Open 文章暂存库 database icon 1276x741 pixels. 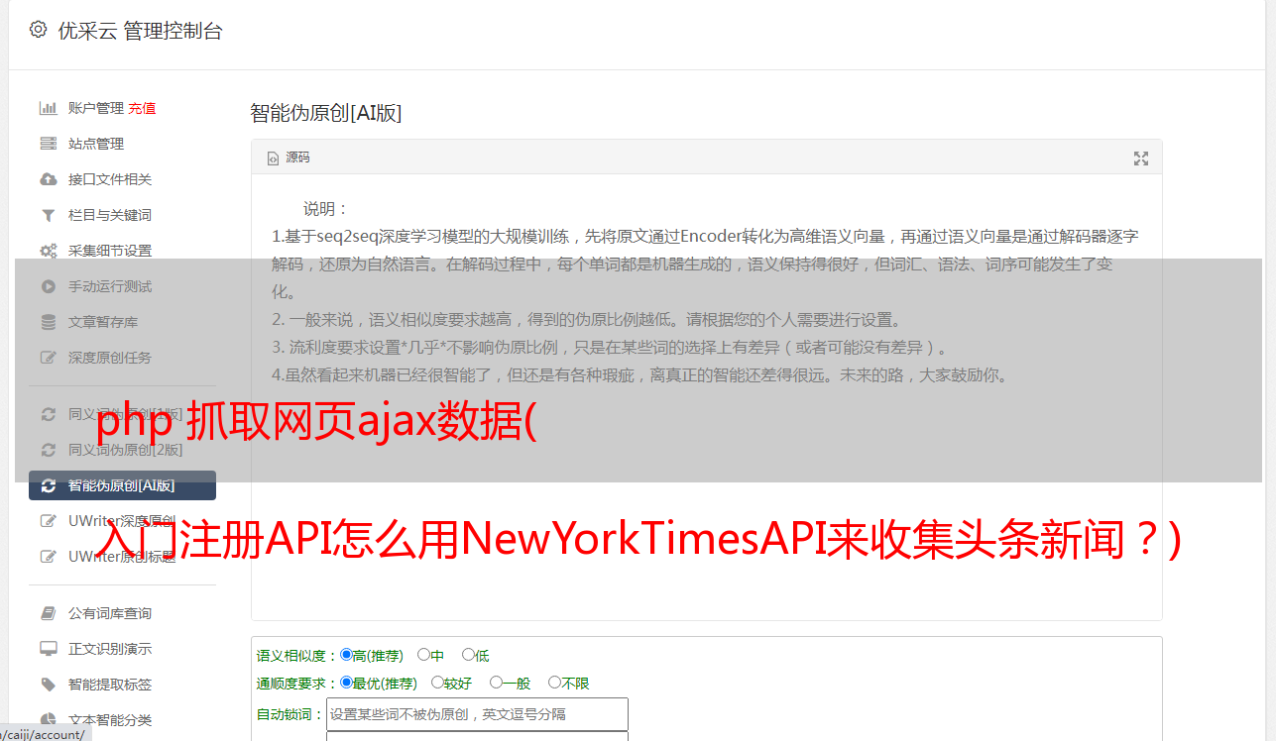click(48, 322)
